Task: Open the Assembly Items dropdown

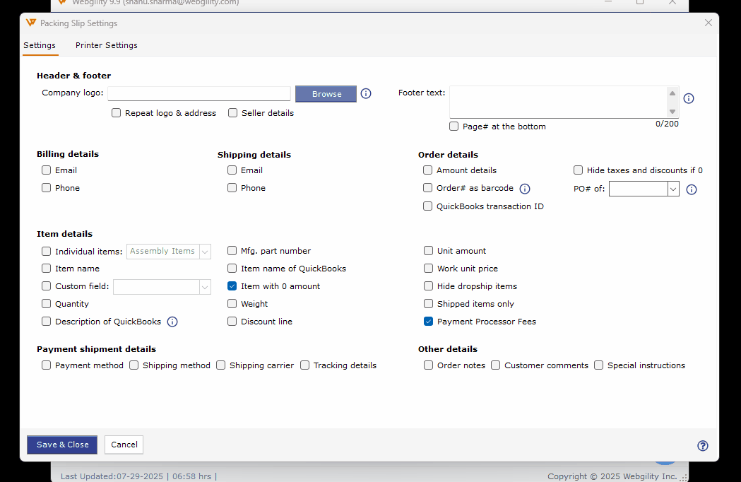Action: tap(205, 251)
